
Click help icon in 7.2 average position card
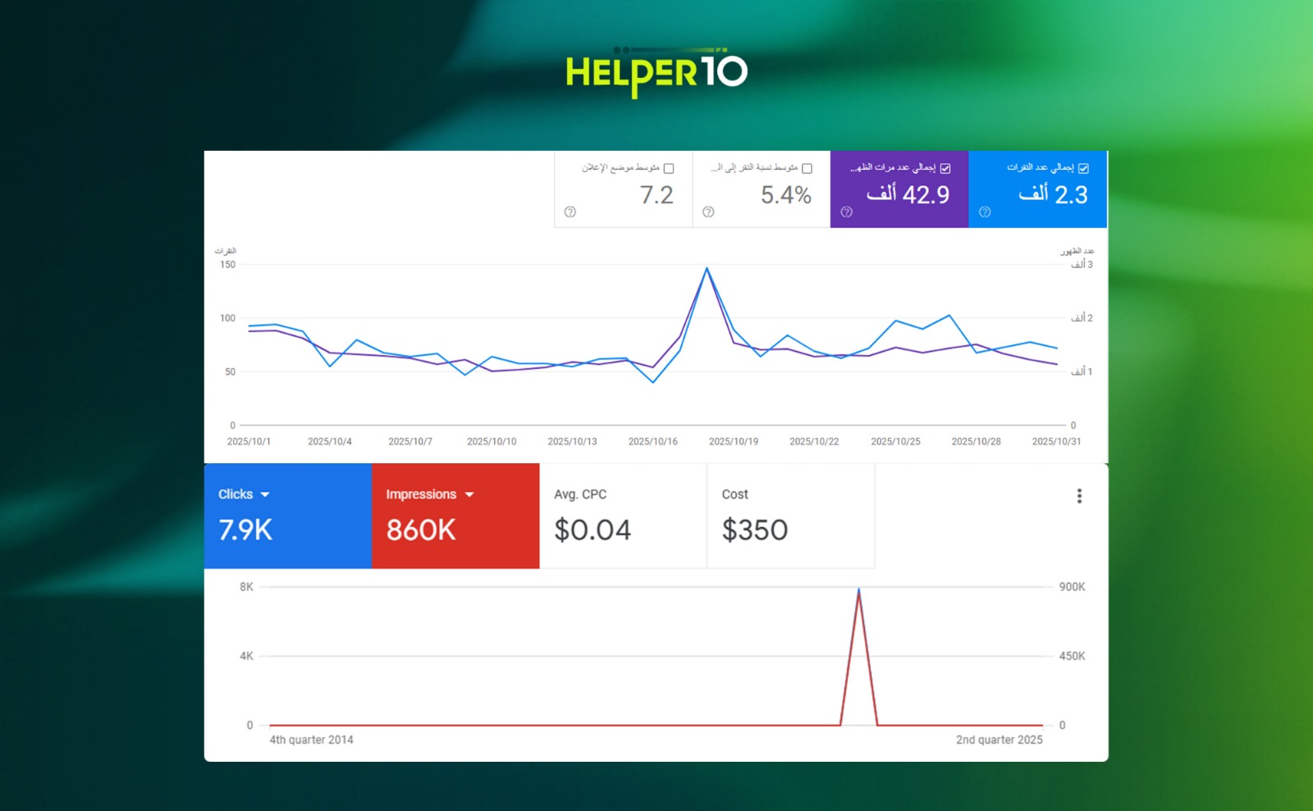point(570,212)
